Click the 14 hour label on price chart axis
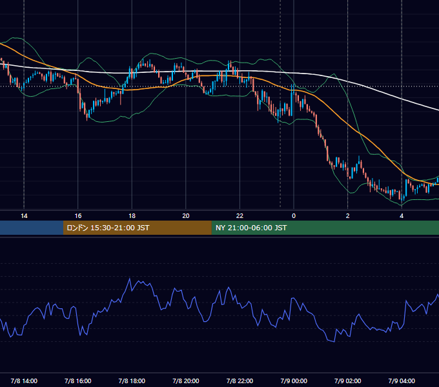Screen dimensions: 439x387 pyautogui.click(x=24, y=216)
